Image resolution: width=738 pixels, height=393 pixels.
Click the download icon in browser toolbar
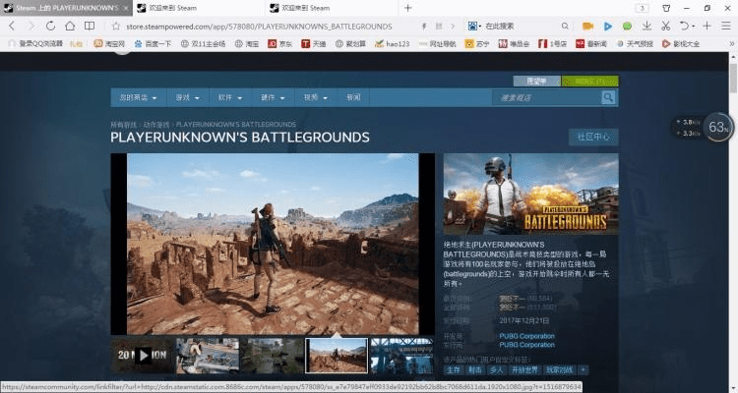point(645,26)
